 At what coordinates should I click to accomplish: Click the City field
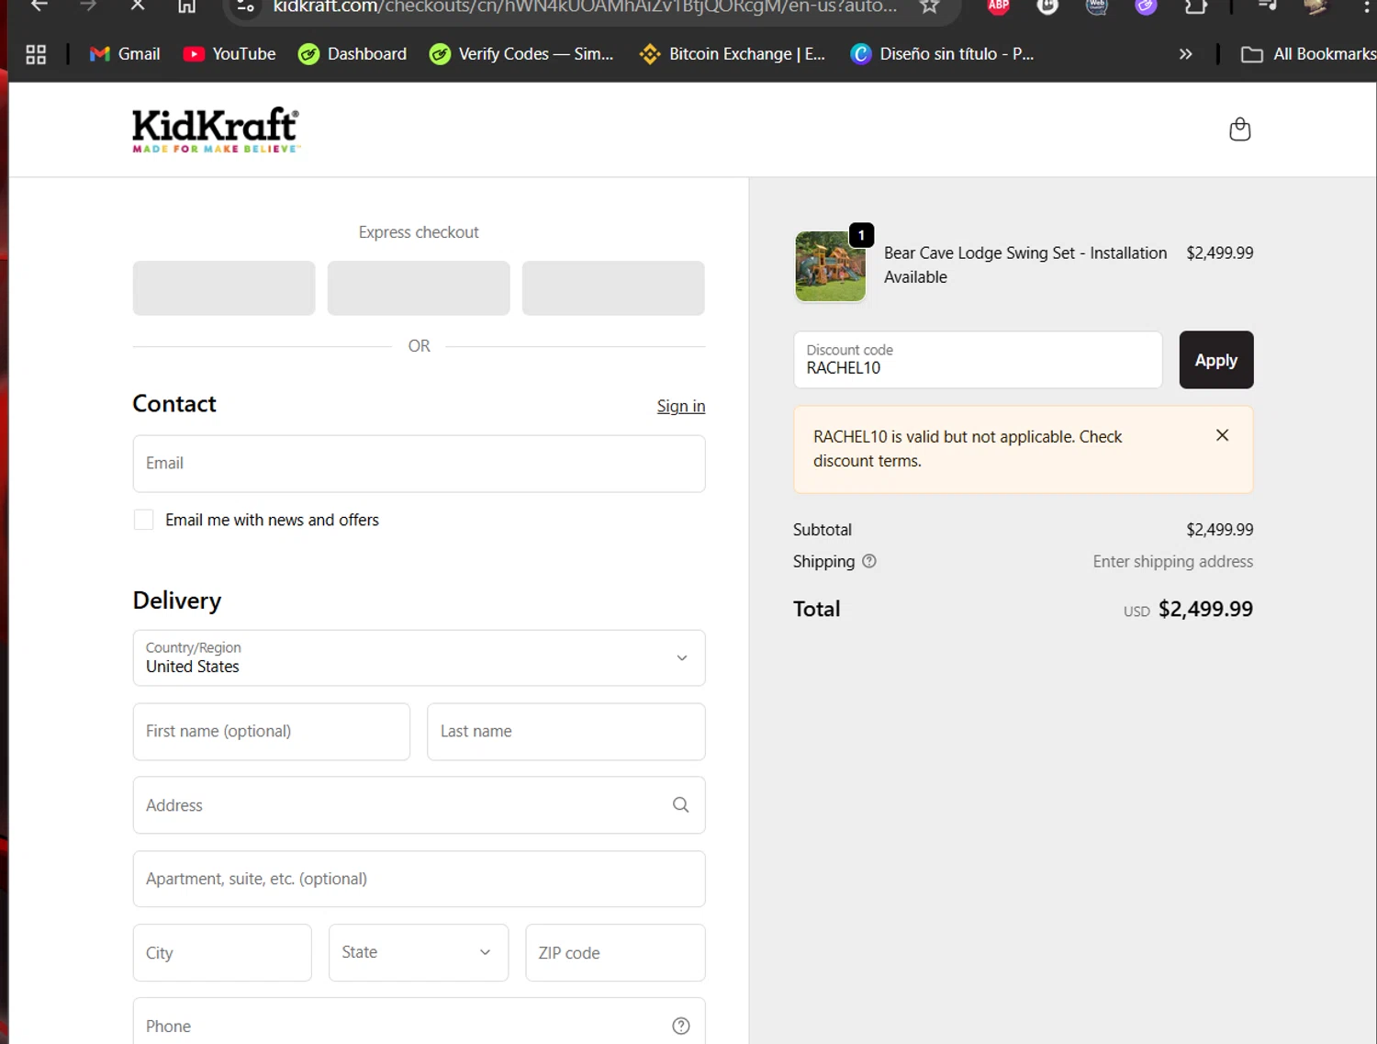pyautogui.click(x=222, y=952)
